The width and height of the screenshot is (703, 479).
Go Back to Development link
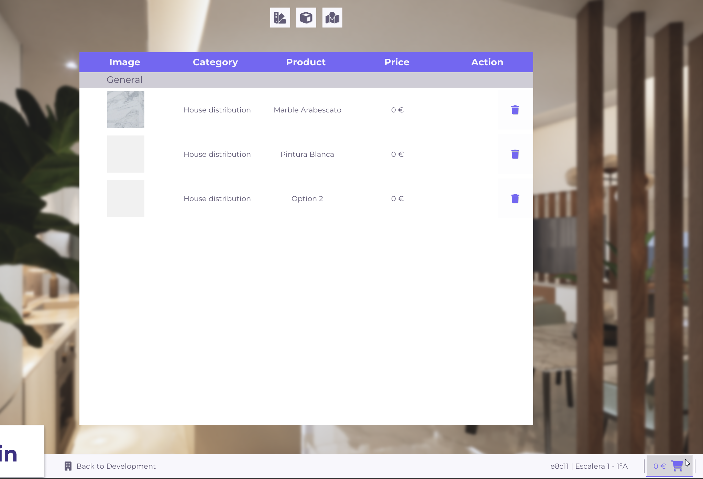pyautogui.click(x=116, y=466)
